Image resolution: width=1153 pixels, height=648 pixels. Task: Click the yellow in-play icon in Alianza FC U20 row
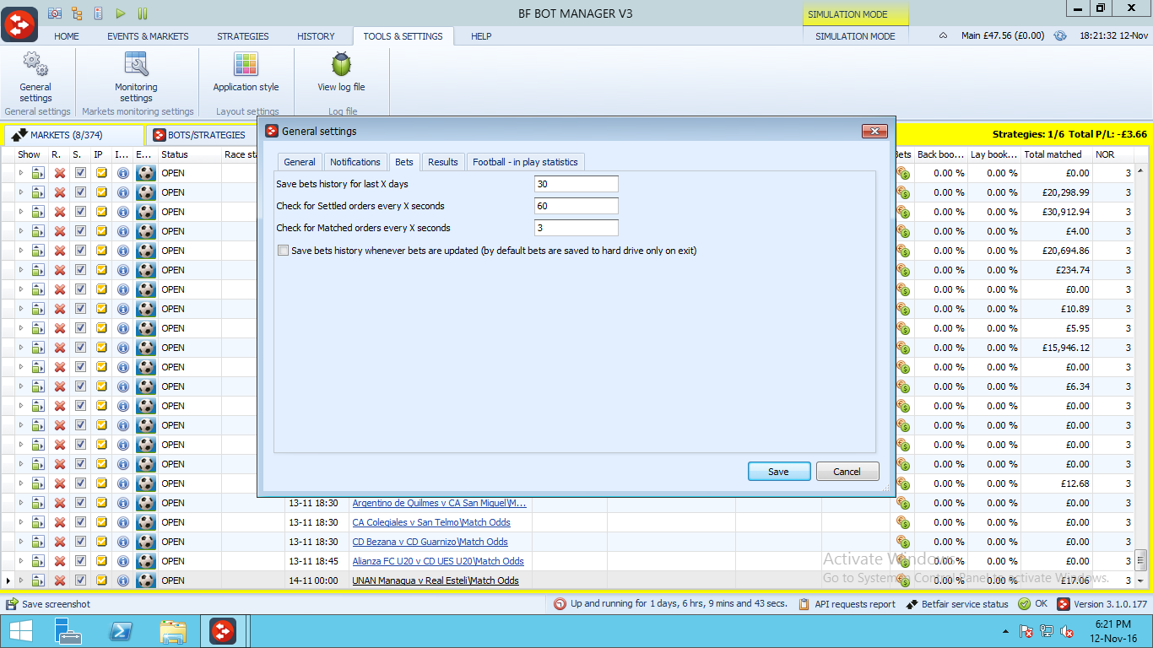101,561
